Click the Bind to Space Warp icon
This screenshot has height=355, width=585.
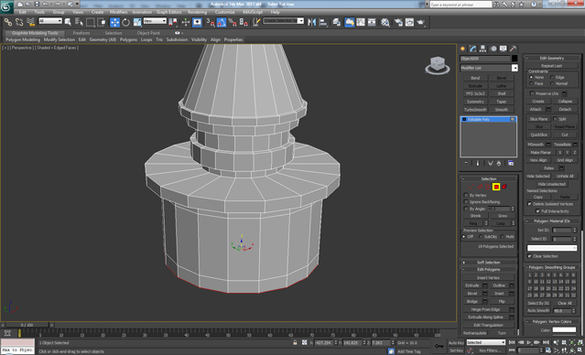click(x=30, y=22)
